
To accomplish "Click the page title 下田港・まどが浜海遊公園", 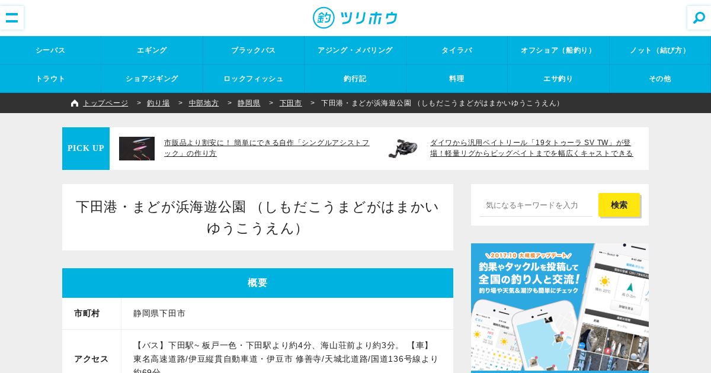I will [258, 217].
